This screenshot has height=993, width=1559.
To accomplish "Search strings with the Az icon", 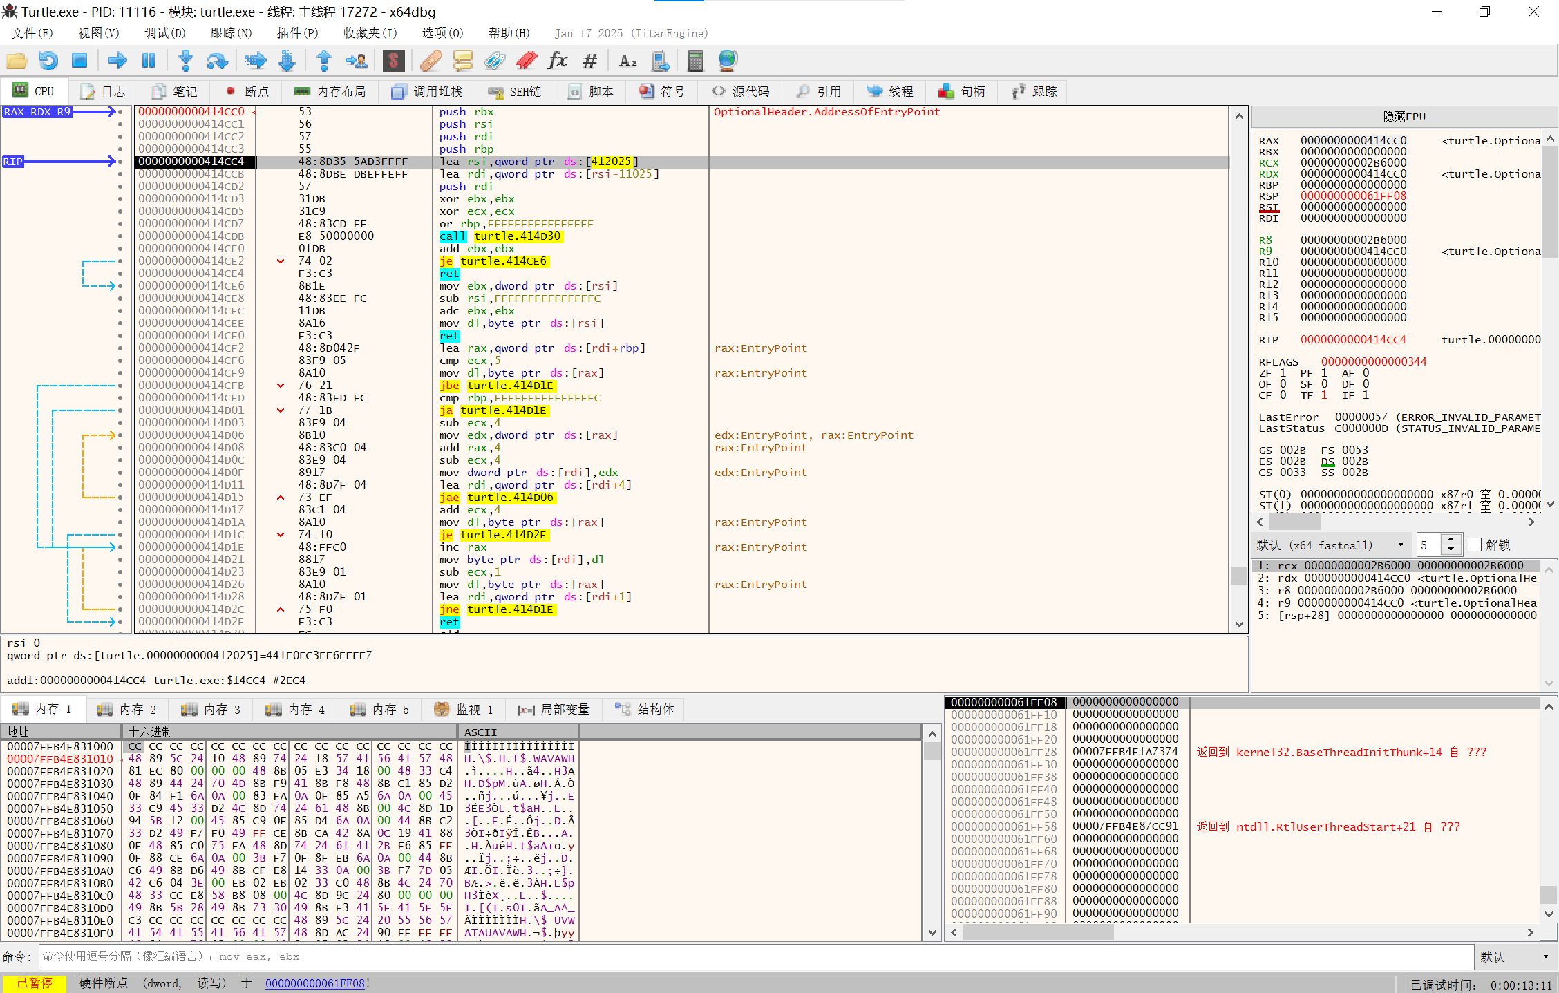I will coord(627,61).
